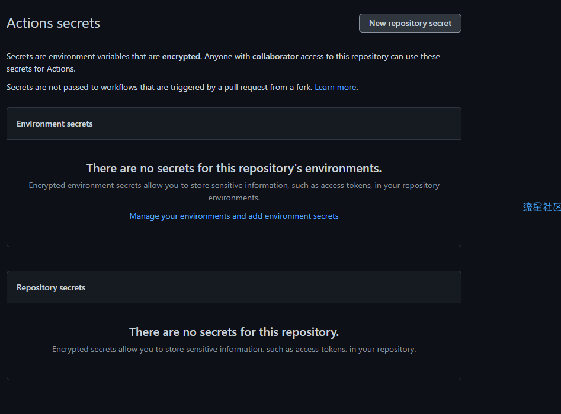The width and height of the screenshot is (561, 414).
Task: Click the Encrypted secrets allow you description
Action: pos(234,349)
